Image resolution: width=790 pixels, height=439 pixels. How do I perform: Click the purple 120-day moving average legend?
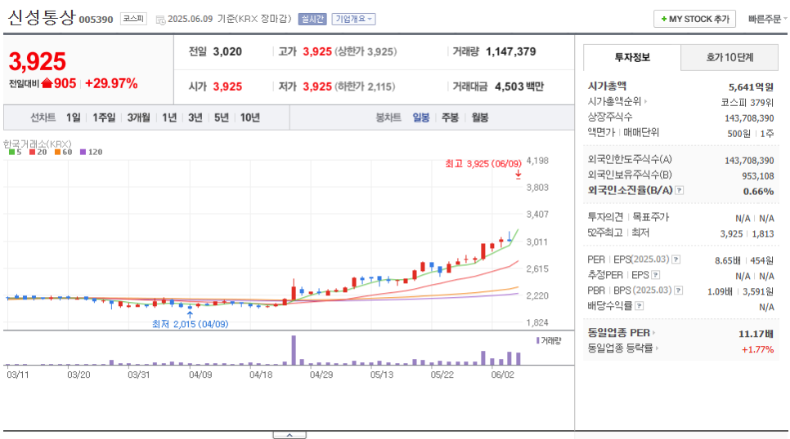[92, 152]
